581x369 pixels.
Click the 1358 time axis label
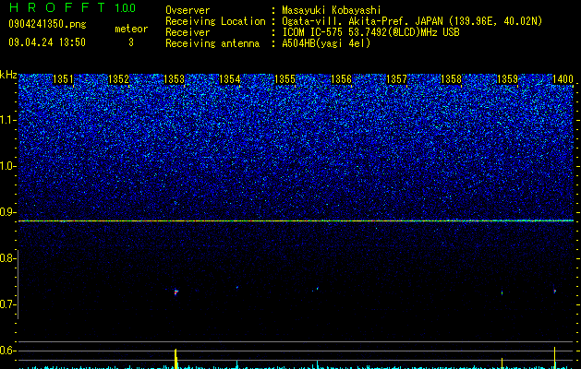click(x=452, y=79)
